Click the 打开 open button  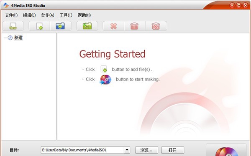172,150
